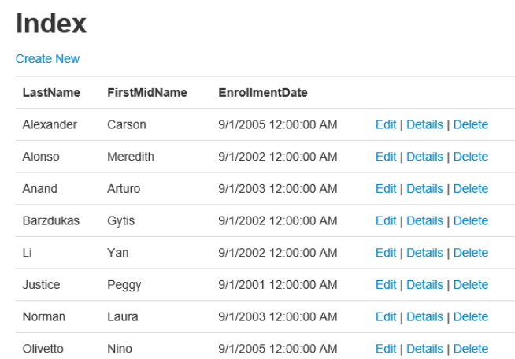
Task: Edit the Li Yan record
Action: (385, 253)
